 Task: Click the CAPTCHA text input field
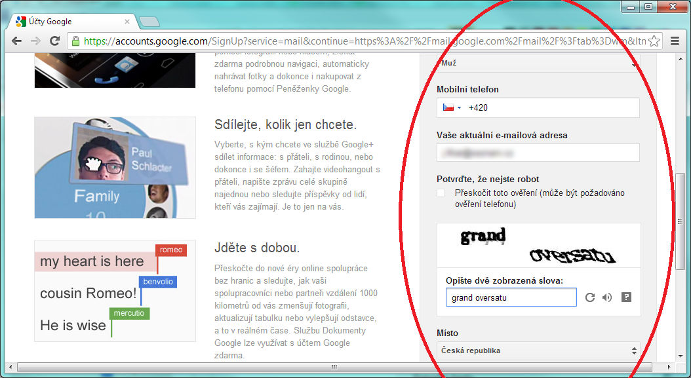(511, 297)
